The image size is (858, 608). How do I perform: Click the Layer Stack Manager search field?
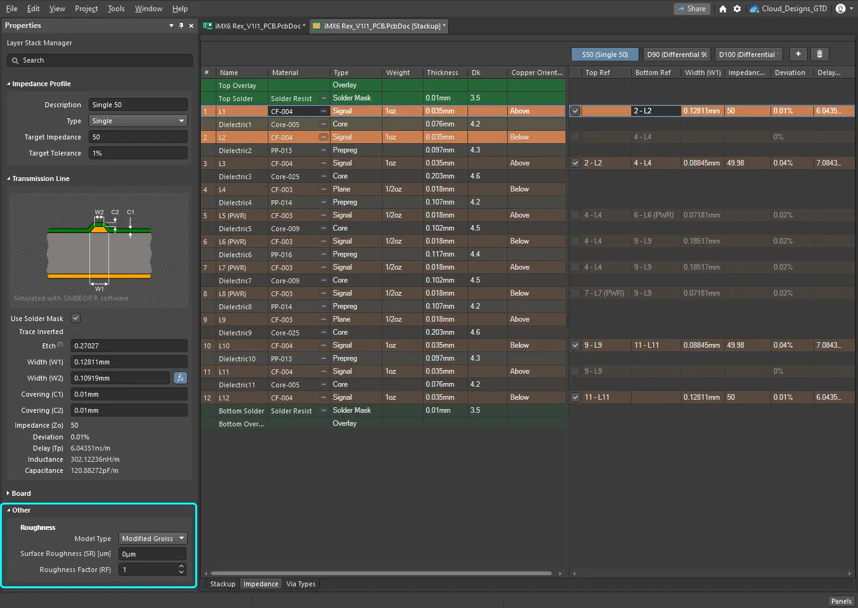pyautogui.click(x=99, y=61)
